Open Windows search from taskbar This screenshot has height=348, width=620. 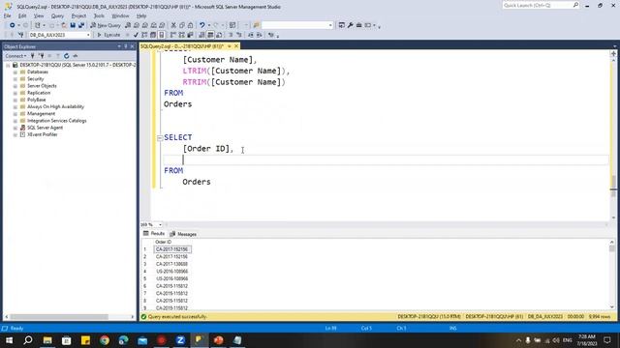[x=28, y=340]
